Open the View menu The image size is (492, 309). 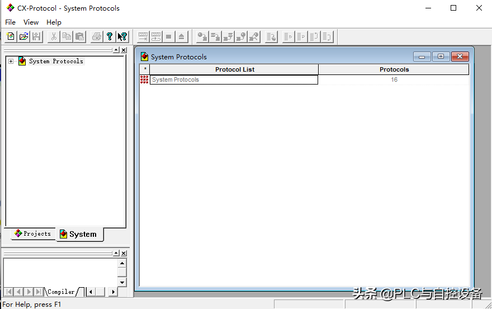[x=31, y=22]
